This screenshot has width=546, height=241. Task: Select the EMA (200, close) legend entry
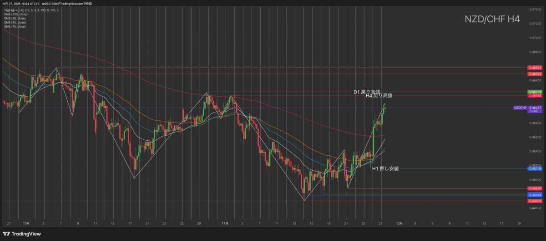15,15
